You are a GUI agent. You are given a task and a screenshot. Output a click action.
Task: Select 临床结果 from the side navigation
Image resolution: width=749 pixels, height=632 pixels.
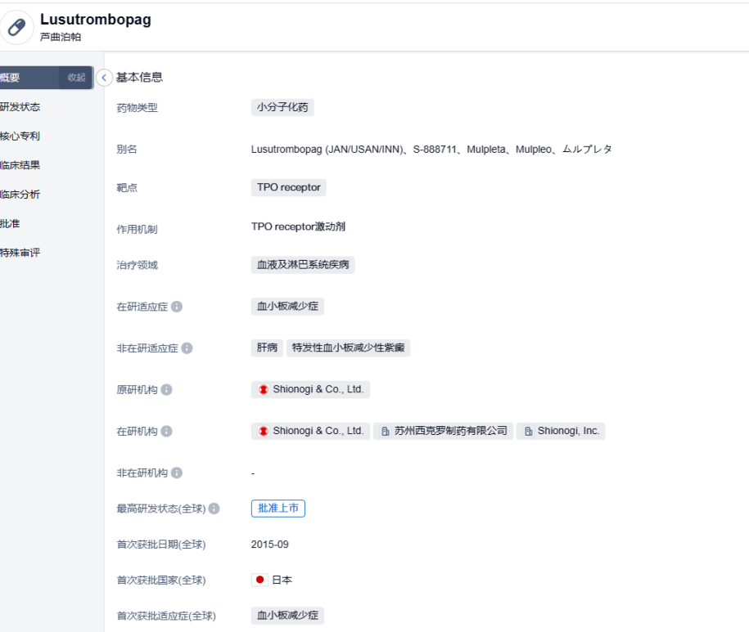click(20, 165)
